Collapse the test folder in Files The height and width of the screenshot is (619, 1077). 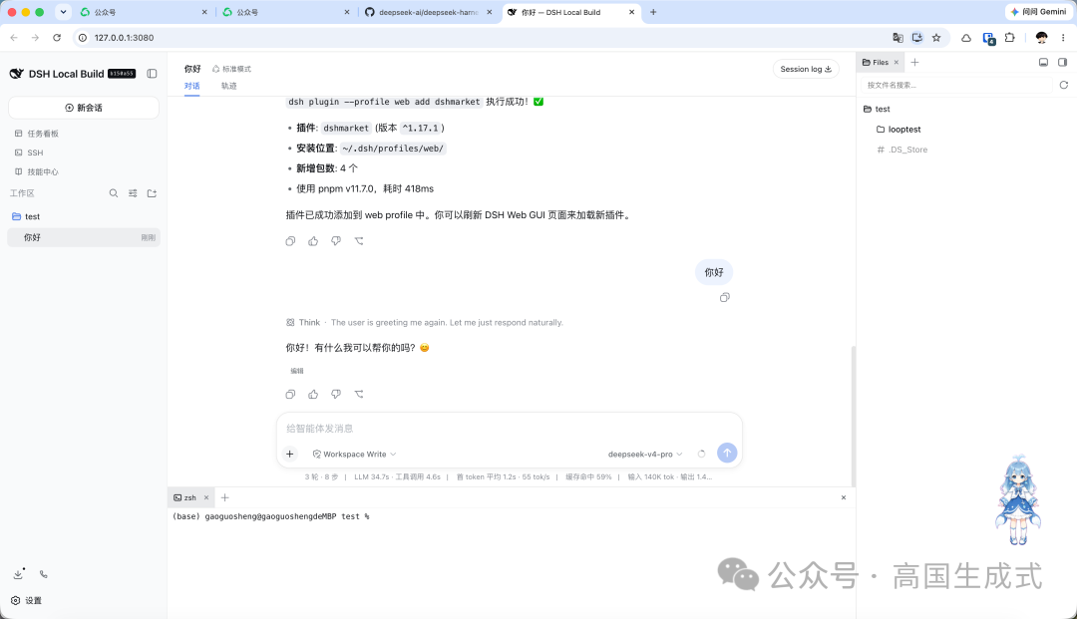[877, 109]
